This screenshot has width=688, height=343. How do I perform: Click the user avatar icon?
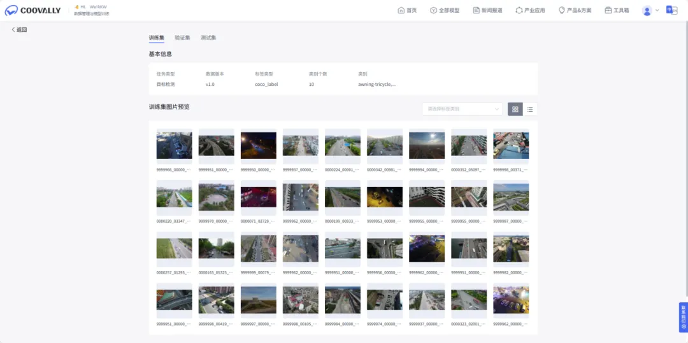click(x=647, y=11)
